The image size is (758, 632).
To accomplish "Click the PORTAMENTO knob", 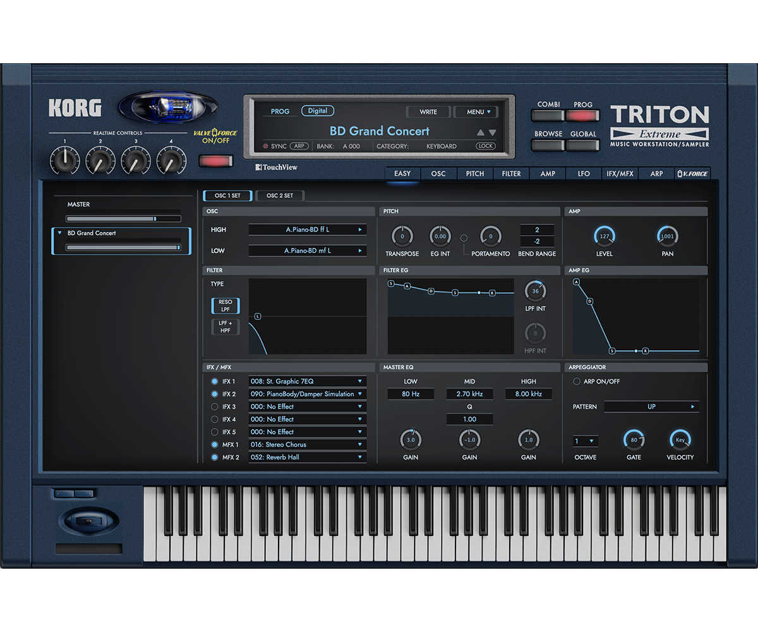I will pos(490,237).
